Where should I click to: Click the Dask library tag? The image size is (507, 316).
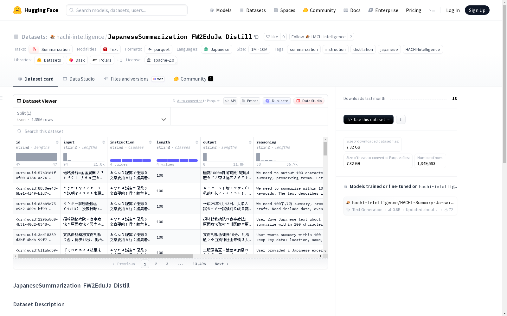point(77,60)
